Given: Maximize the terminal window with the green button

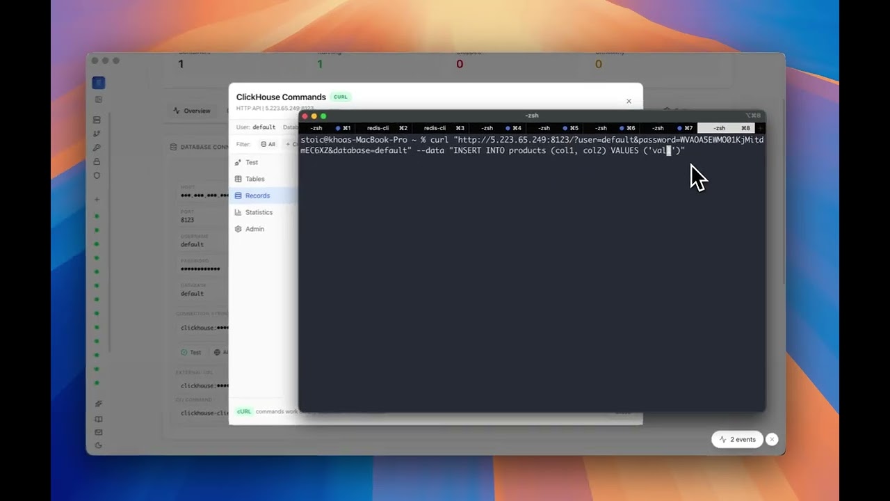Looking at the screenshot, I should [x=323, y=116].
